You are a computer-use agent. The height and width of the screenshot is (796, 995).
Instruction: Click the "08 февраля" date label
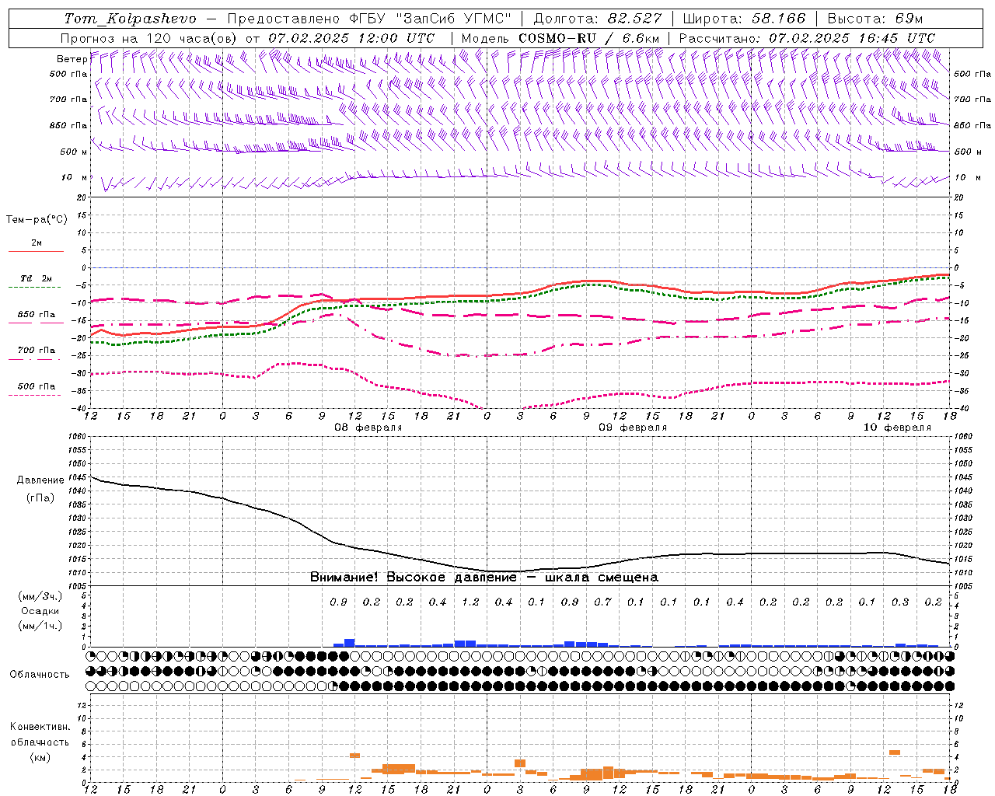click(368, 428)
